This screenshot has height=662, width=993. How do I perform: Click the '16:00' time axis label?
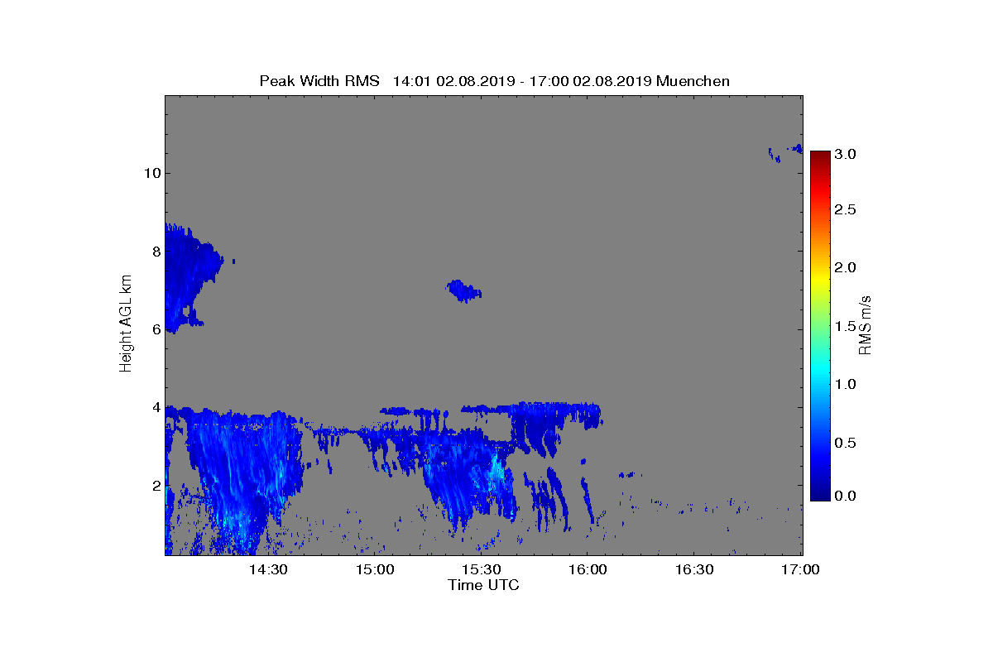pos(588,570)
